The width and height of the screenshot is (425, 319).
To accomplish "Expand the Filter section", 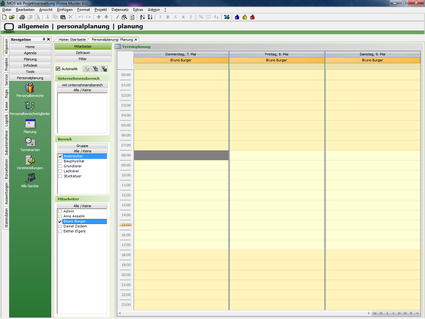I will (x=83, y=59).
